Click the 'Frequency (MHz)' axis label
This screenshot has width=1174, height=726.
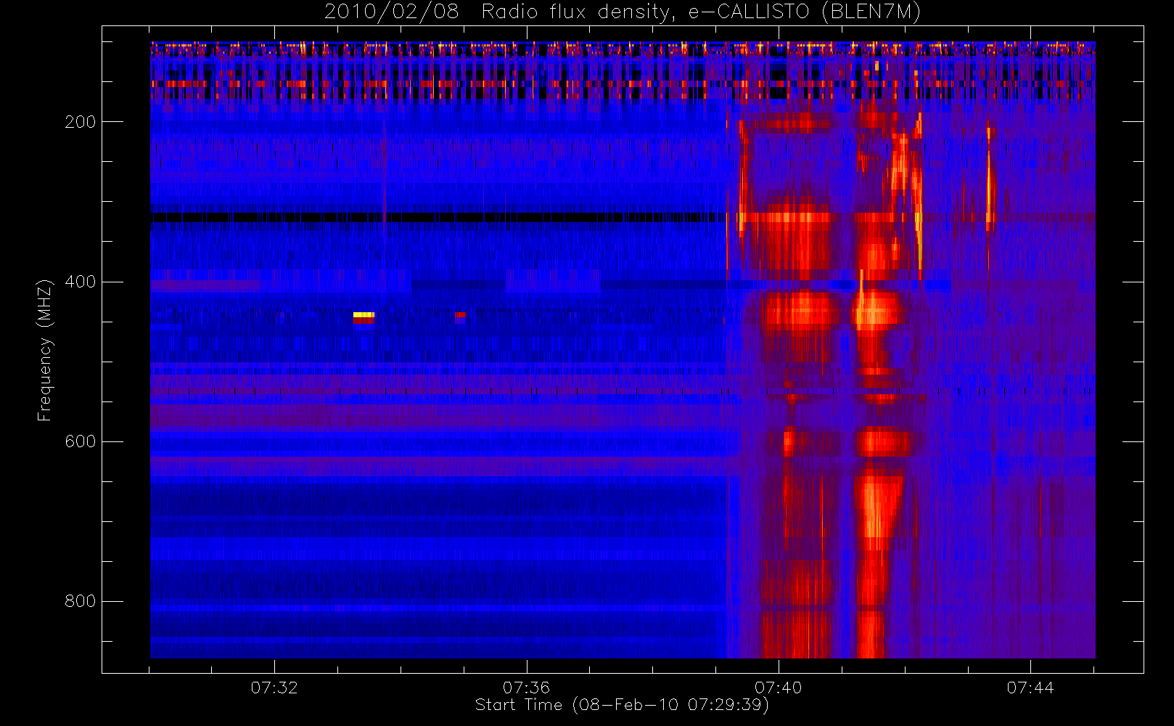click(x=45, y=351)
